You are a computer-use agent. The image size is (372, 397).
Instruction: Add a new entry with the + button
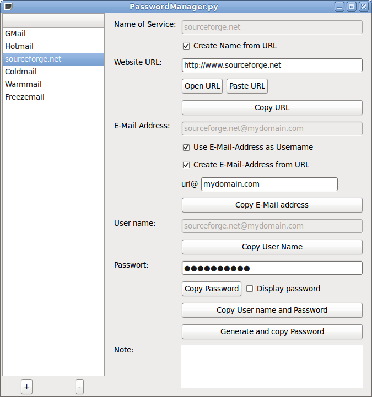(x=26, y=387)
